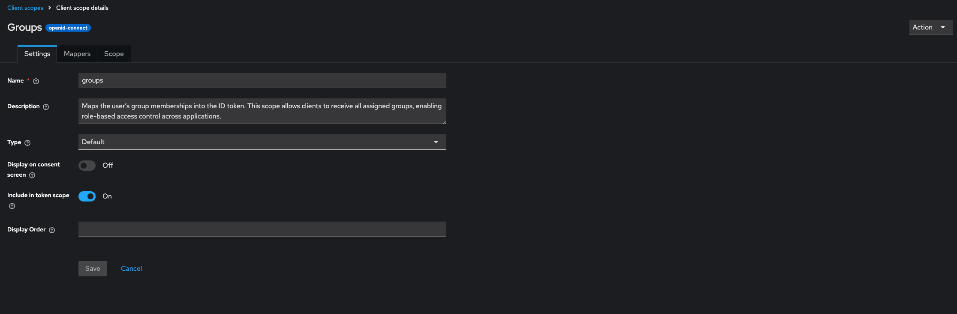
Task: Click the help icon beside Description
Action: click(46, 107)
